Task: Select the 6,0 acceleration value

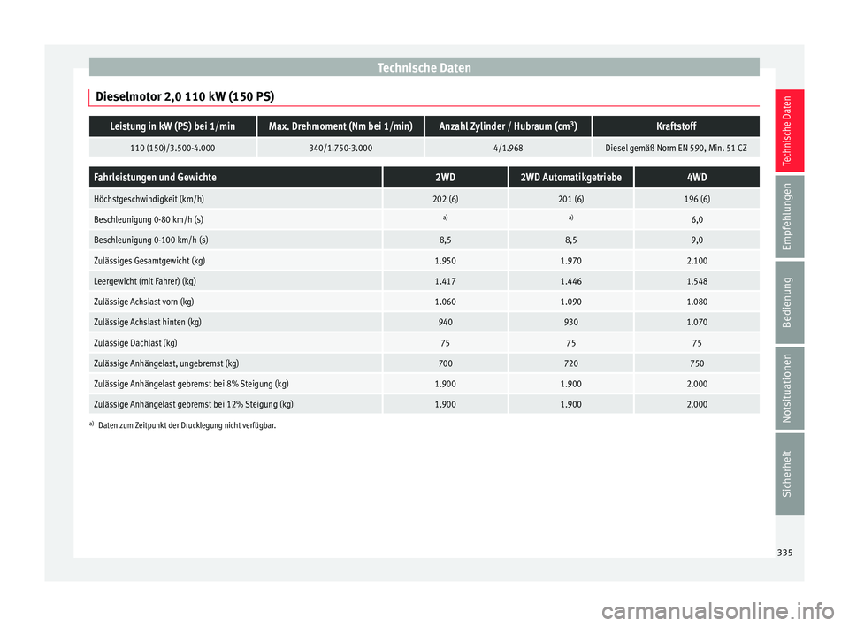Action: tap(697, 220)
